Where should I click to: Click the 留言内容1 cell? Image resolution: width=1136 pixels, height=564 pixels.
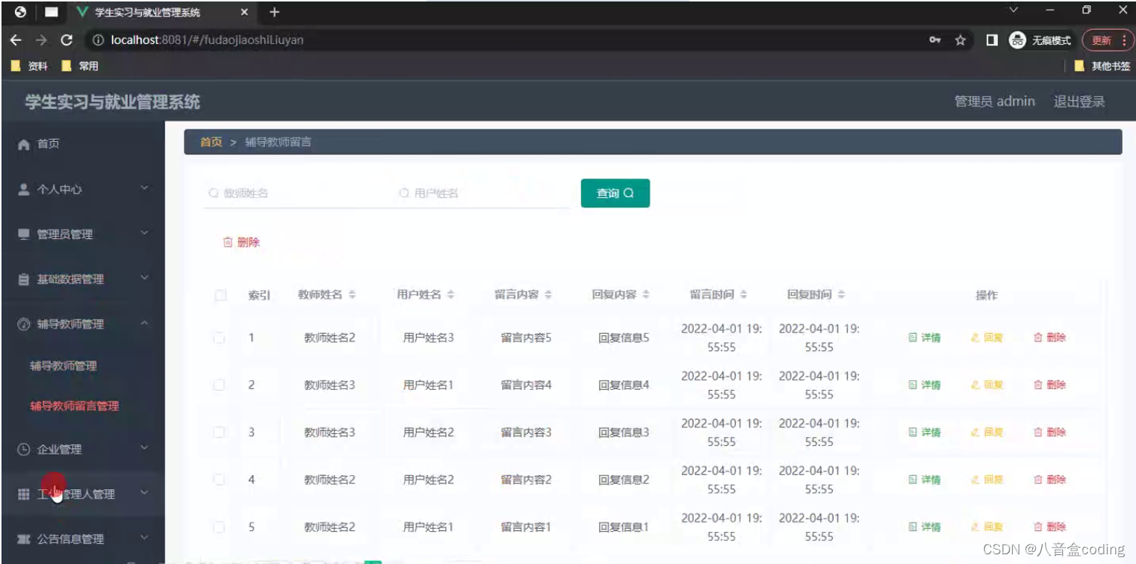point(526,527)
